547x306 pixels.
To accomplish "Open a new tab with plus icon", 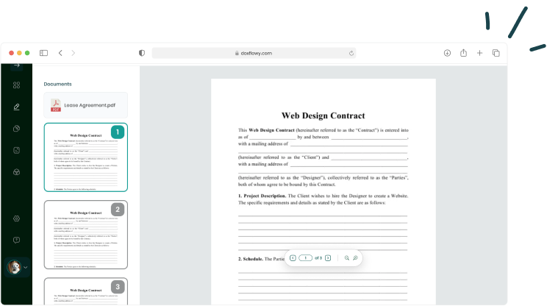I will (479, 53).
